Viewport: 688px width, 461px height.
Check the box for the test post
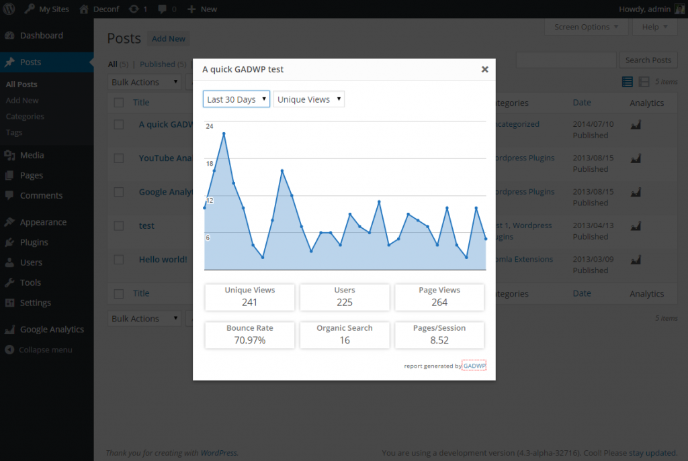pos(118,225)
